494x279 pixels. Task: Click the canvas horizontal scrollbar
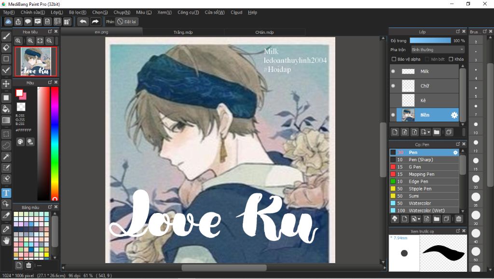224,267
